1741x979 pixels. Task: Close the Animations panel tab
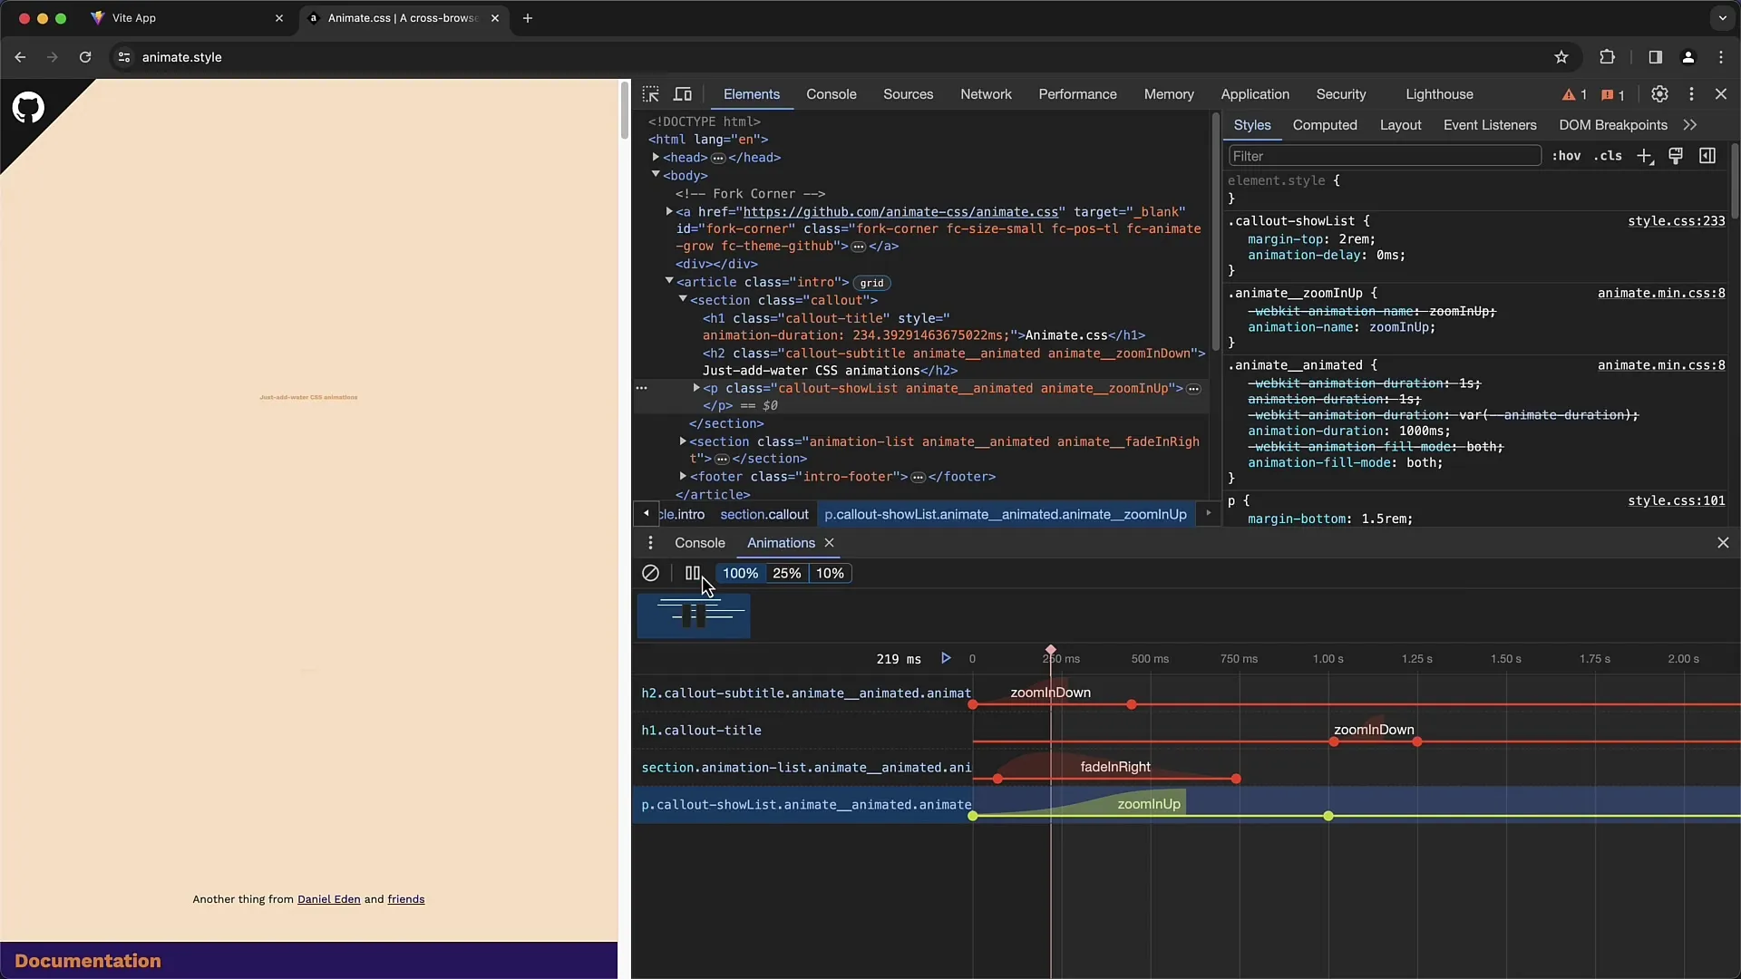pos(829,543)
